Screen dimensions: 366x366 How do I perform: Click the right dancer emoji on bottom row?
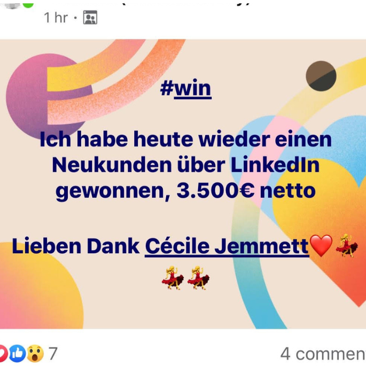coord(198,277)
